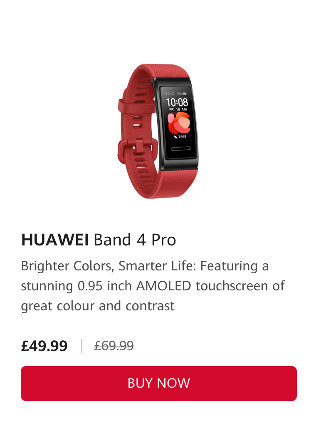Click the red strap buckle clasp

(x=138, y=149)
